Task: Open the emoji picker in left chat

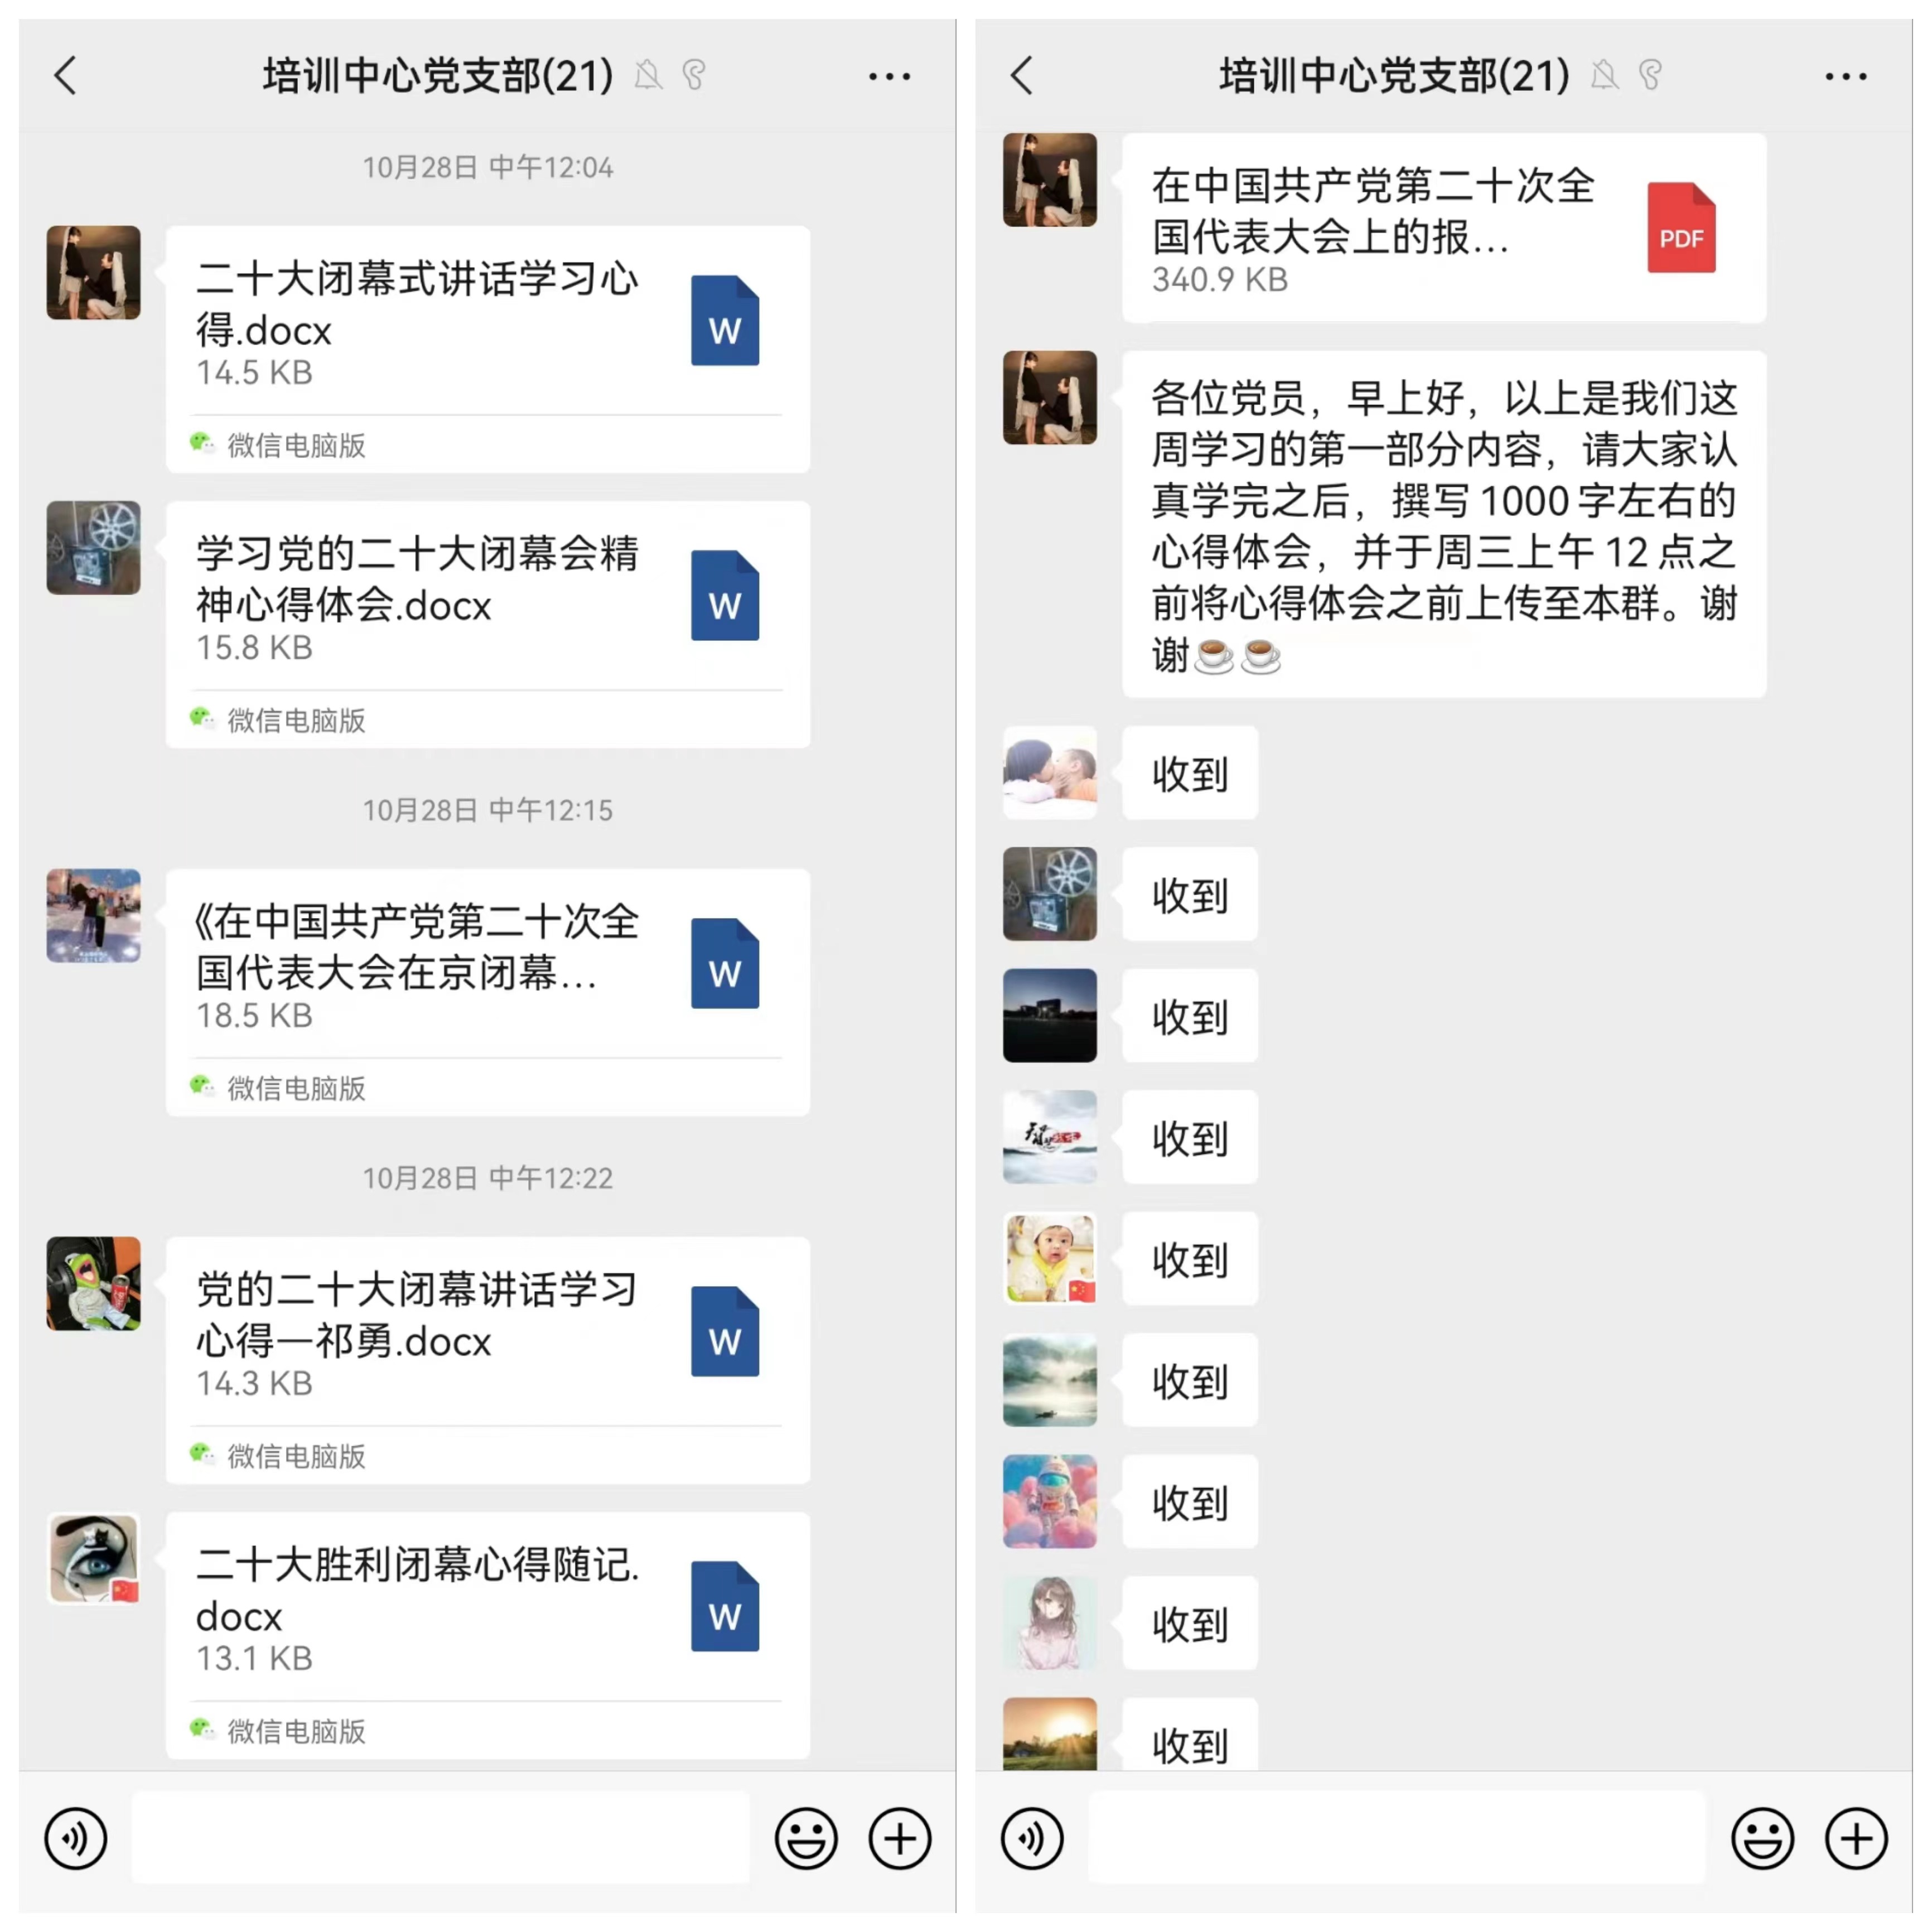Action: click(806, 1838)
